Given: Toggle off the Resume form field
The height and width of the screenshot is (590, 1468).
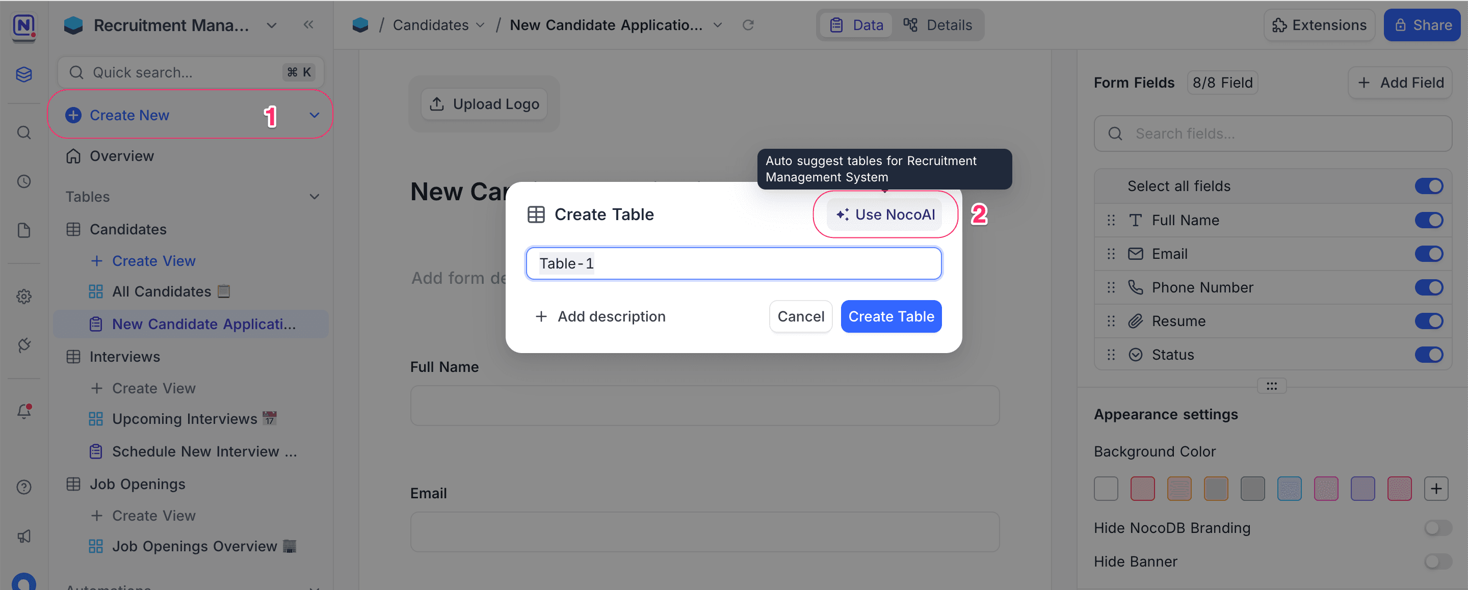Looking at the screenshot, I should click(1429, 320).
